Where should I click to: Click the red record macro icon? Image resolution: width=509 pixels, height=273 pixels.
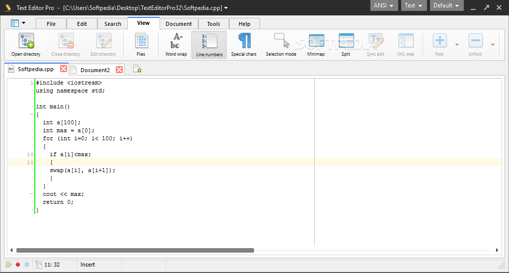18,265
